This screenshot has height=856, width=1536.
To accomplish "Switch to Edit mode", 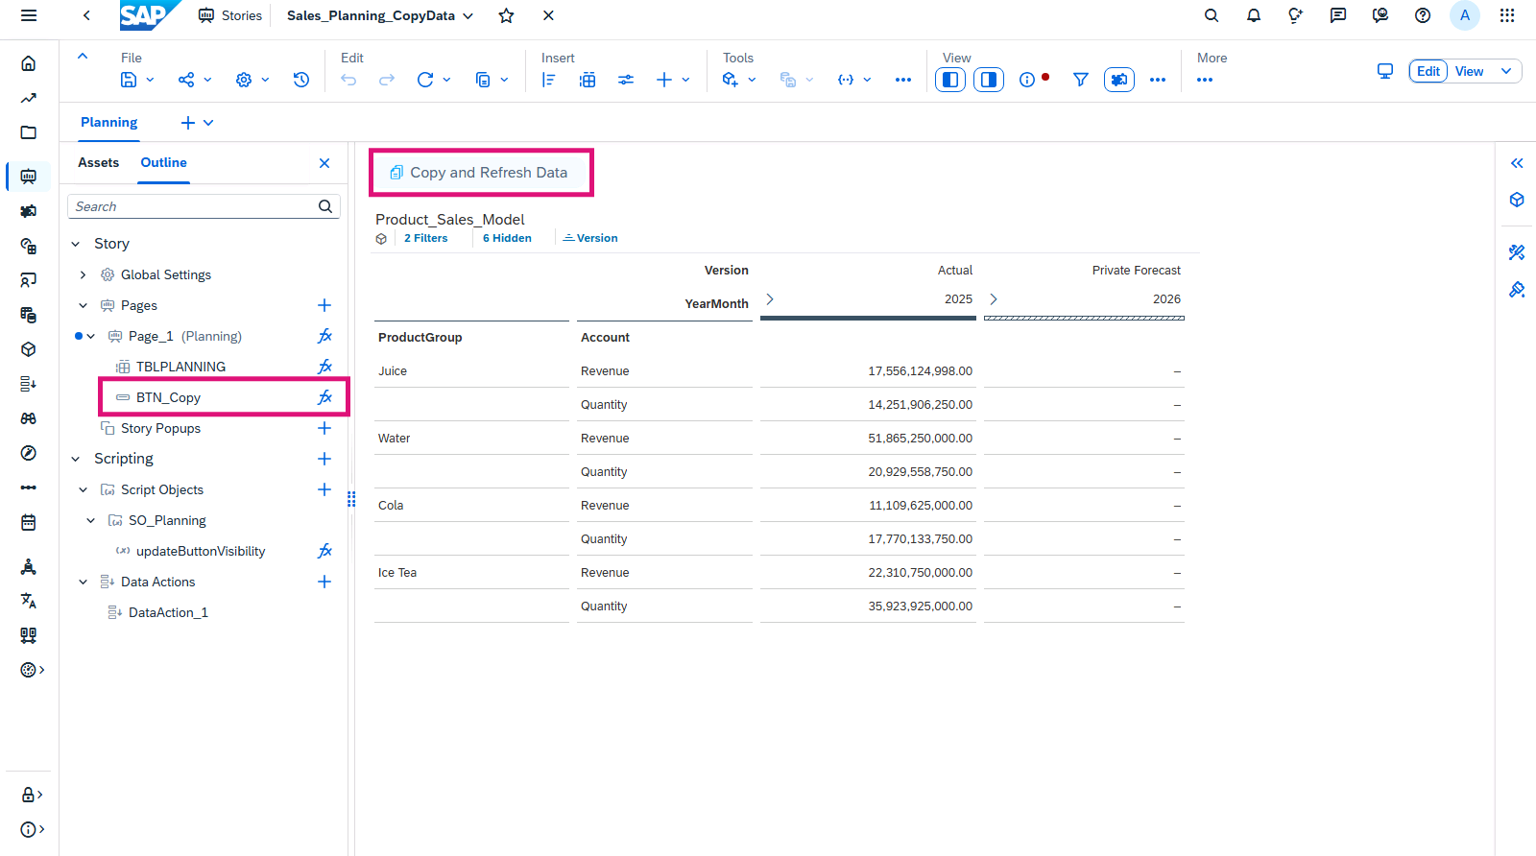I will tap(1428, 71).
